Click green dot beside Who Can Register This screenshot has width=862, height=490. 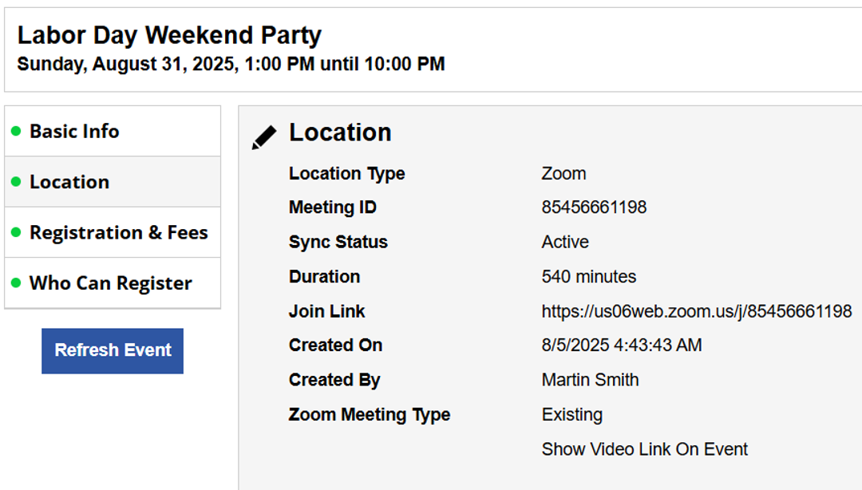click(16, 283)
